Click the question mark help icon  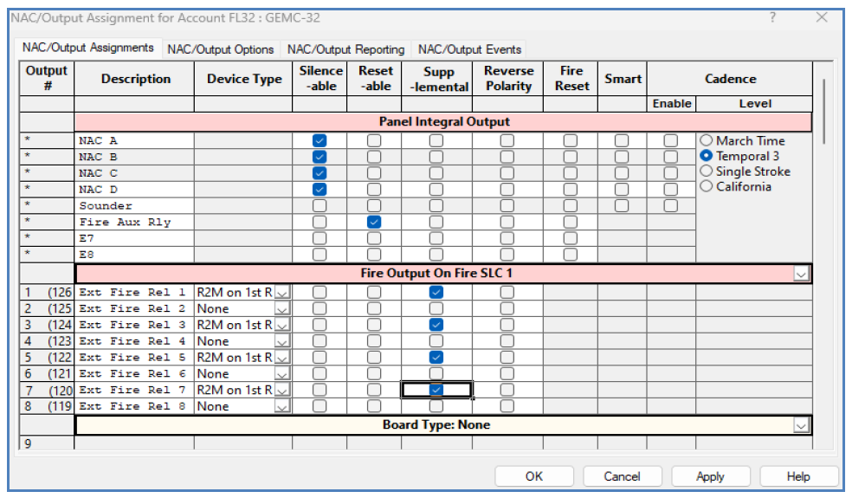tap(772, 17)
